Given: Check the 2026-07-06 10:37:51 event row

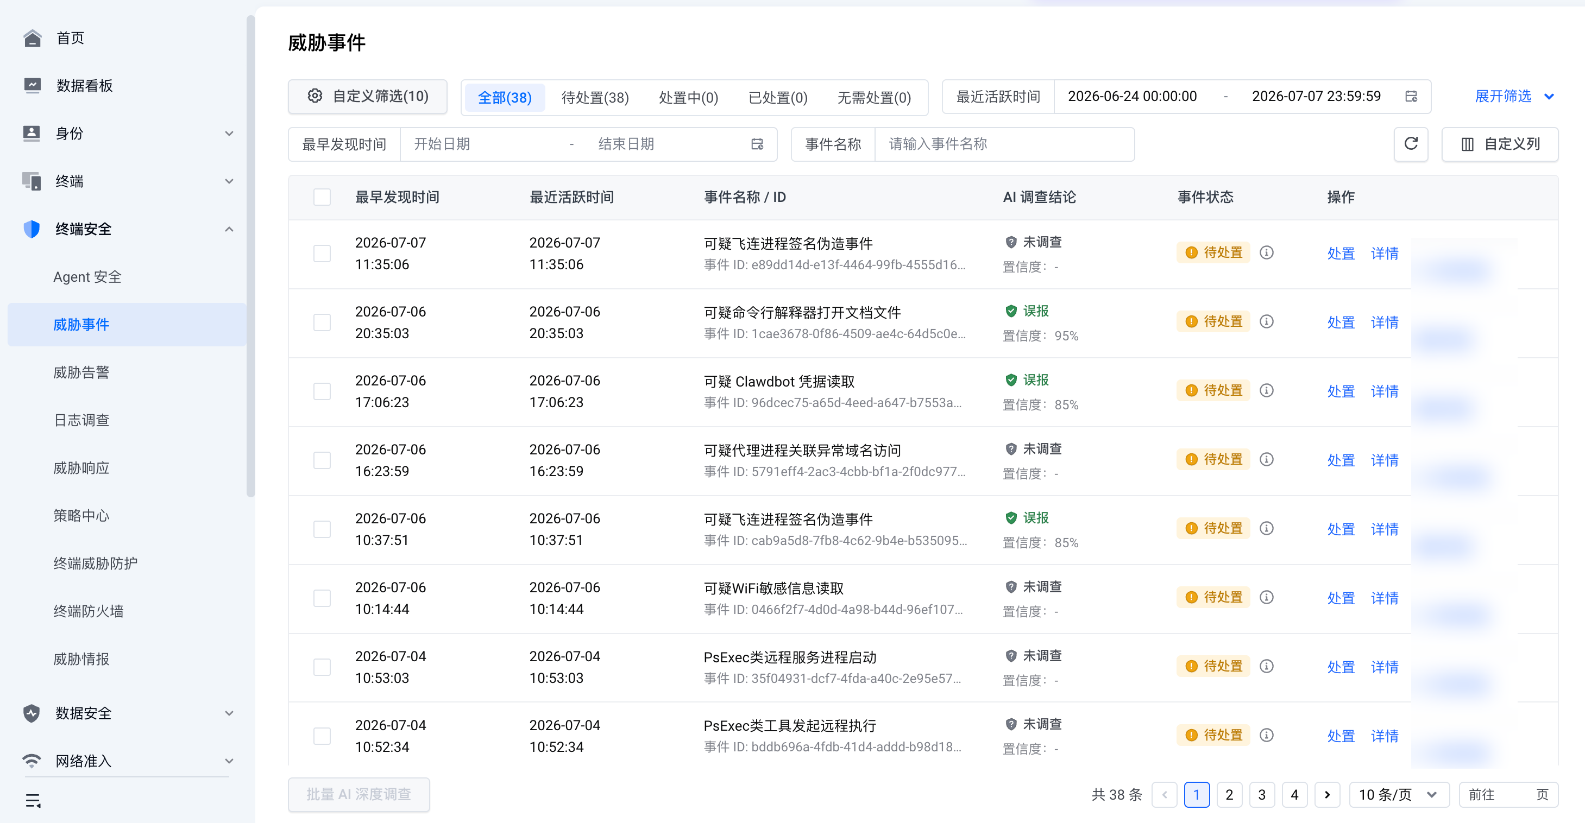Looking at the screenshot, I should tap(322, 529).
